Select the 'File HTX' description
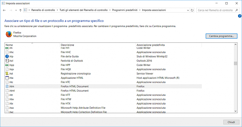 pyautogui.click(x=66, y=104)
